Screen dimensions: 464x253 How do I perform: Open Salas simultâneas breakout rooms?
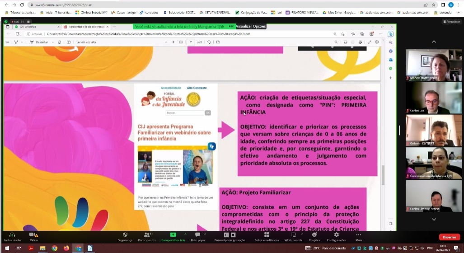(265, 235)
